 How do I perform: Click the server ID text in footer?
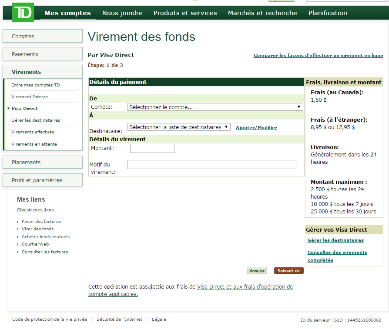point(341,320)
